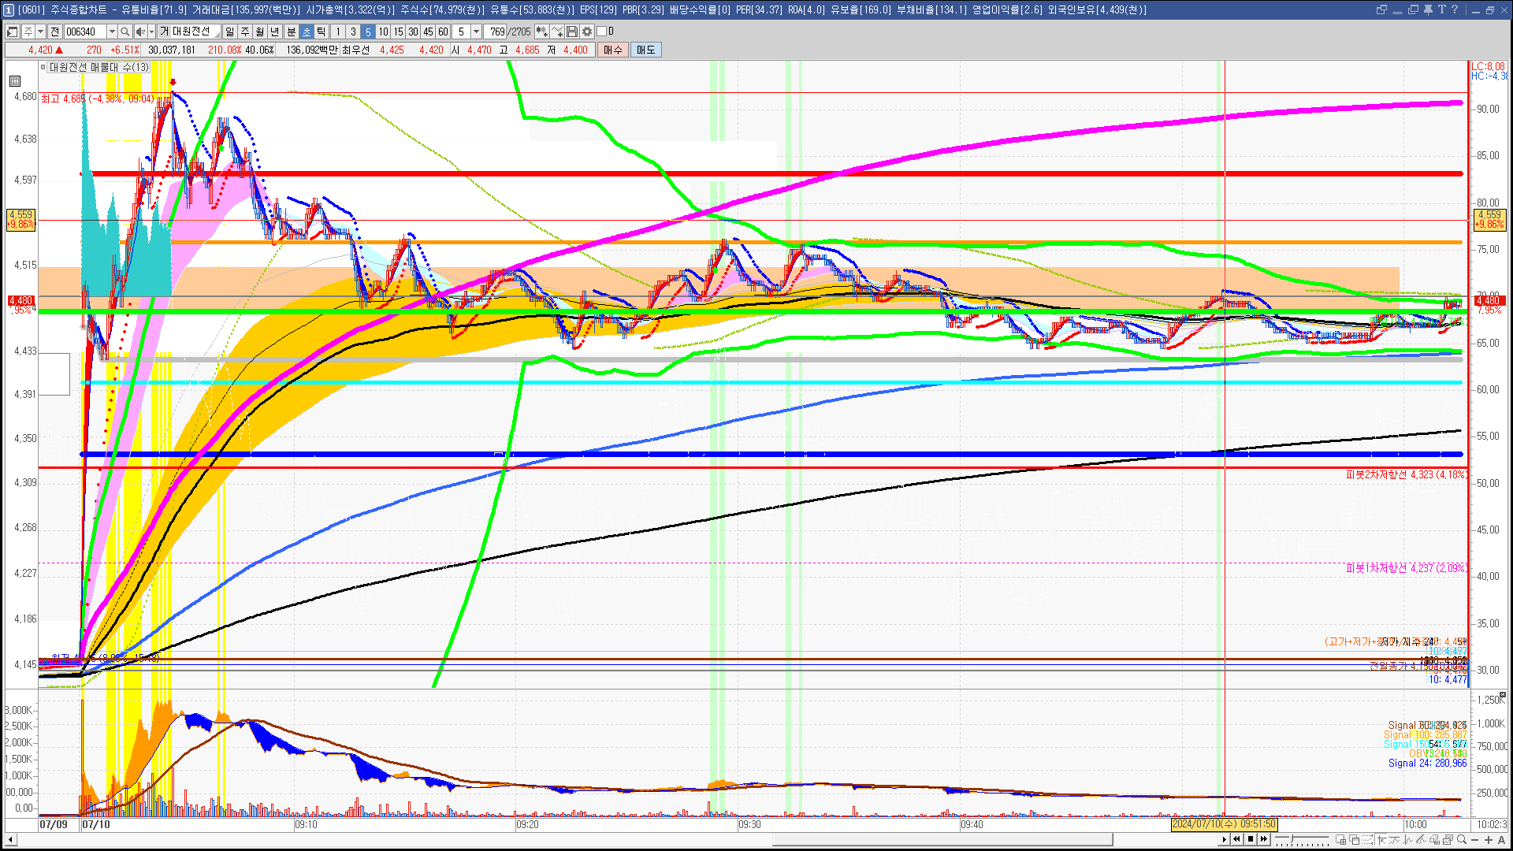Click the plus zoom-in icon at bottom
This screenshot has height=851, width=1513.
(x=1489, y=840)
